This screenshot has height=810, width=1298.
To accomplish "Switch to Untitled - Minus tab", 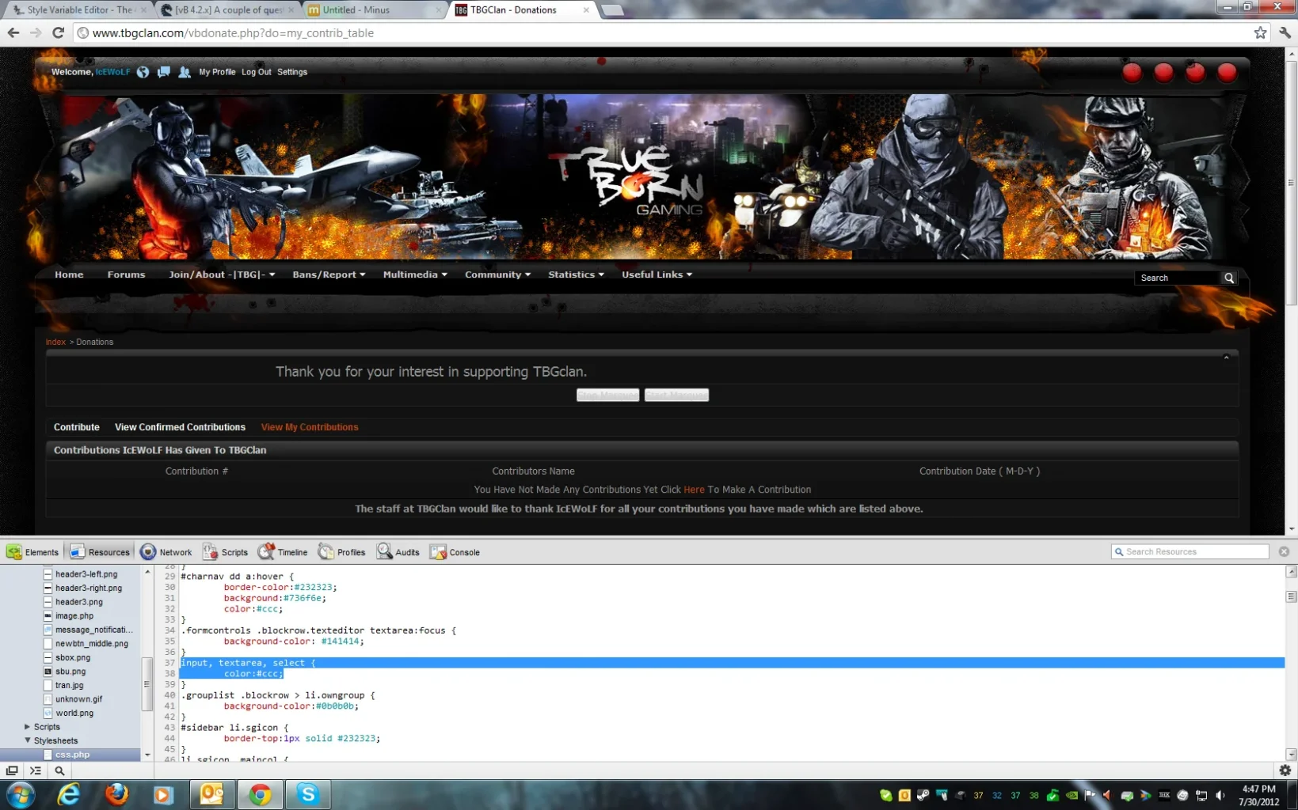I will [372, 10].
